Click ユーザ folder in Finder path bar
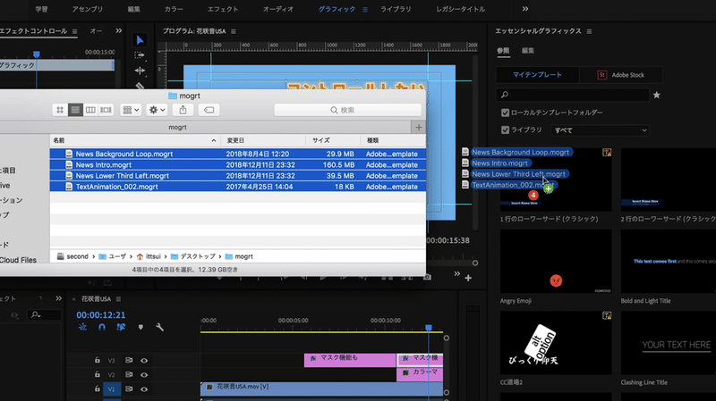Screen dimensions: 716x401 113,256
